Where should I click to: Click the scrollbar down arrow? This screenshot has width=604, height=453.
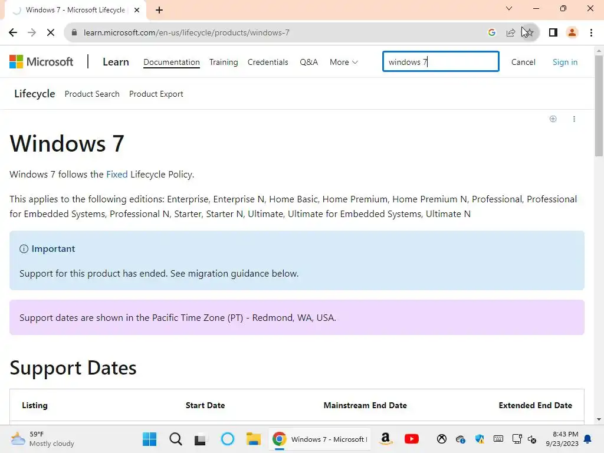tap(599, 419)
